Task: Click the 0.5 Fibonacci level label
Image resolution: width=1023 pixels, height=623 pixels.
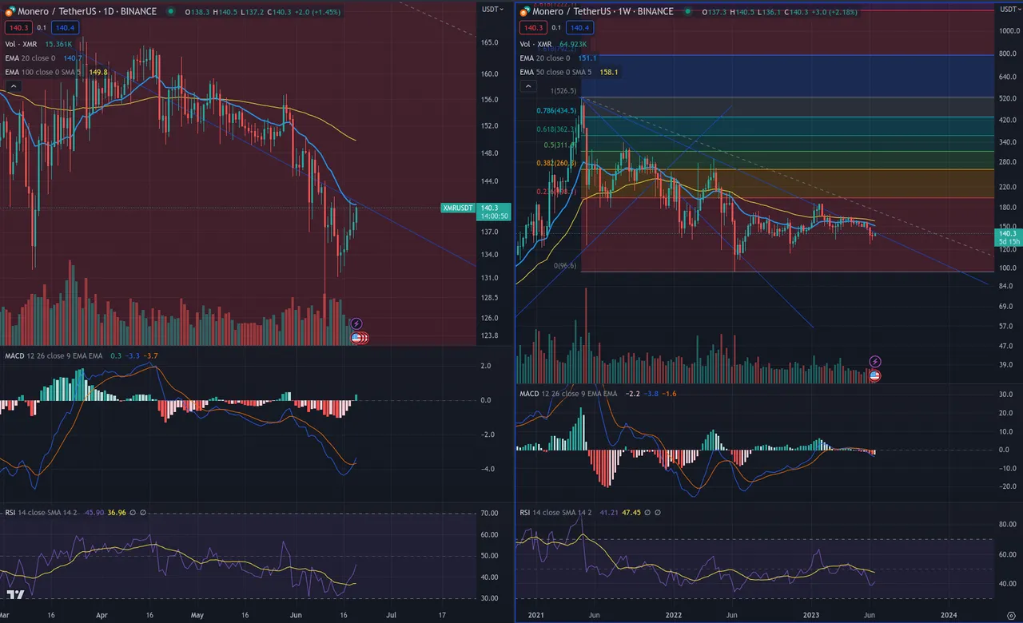Action: (557, 145)
